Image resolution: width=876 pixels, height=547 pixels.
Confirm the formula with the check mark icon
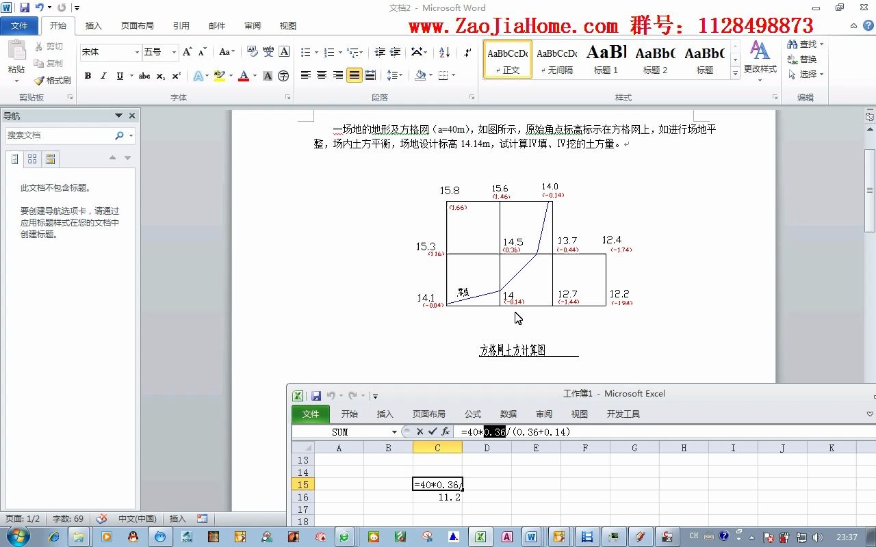click(433, 431)
